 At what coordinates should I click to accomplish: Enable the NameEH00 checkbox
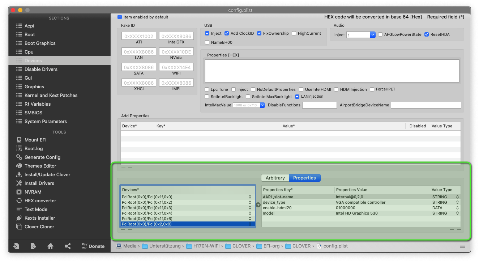coord(207,42)
